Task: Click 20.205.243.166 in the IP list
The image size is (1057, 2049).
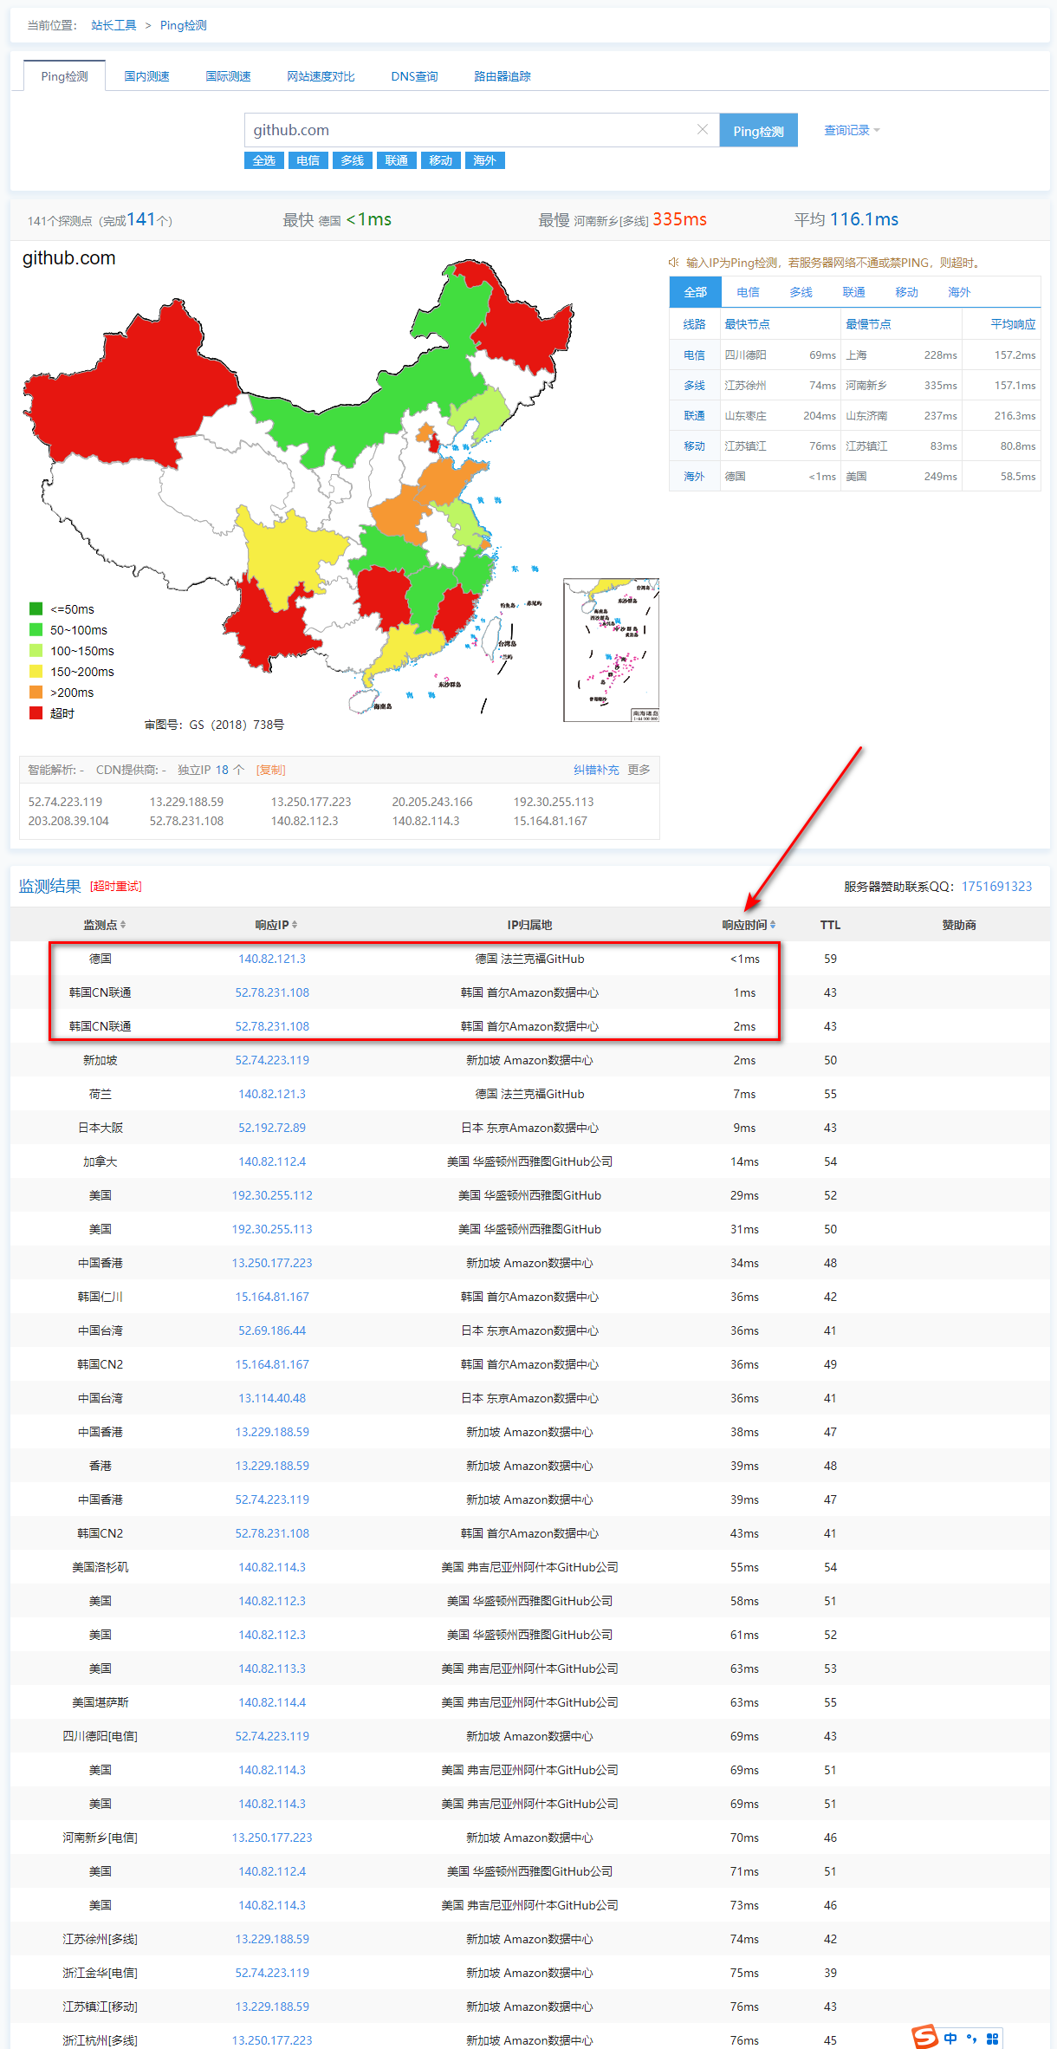Action: [x=432, y=802]
